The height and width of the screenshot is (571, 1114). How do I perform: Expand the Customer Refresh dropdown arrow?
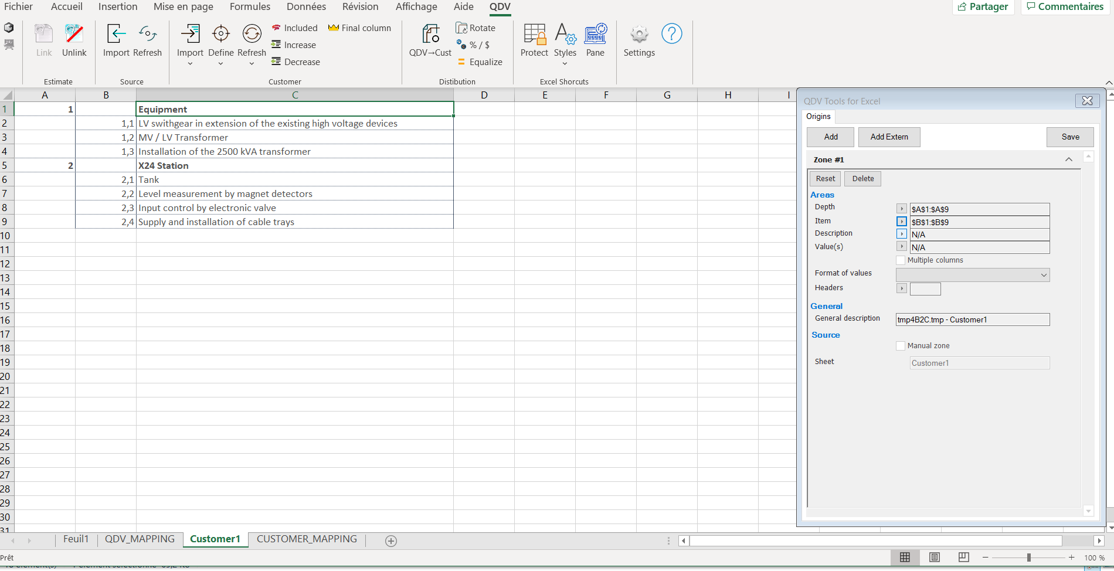click(252, 64)
